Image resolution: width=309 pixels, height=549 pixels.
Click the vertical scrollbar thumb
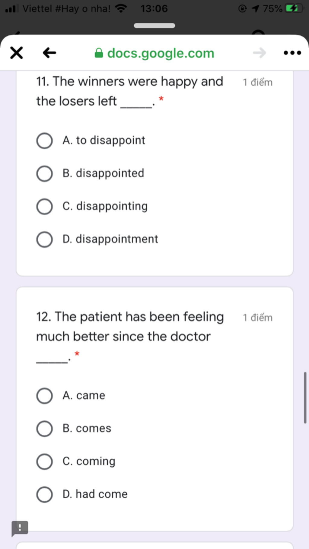[x=305, y=398]
